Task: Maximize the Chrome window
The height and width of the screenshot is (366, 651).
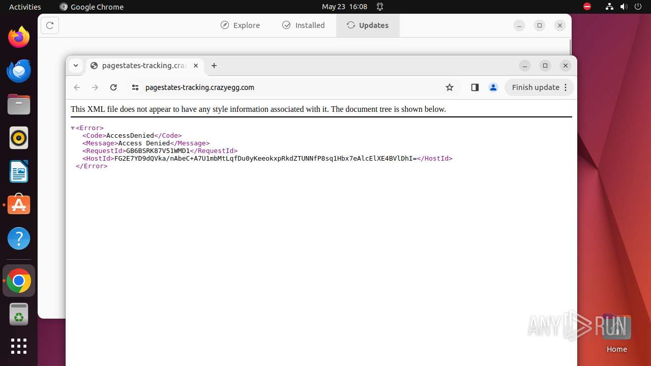Action: (545, 66)
